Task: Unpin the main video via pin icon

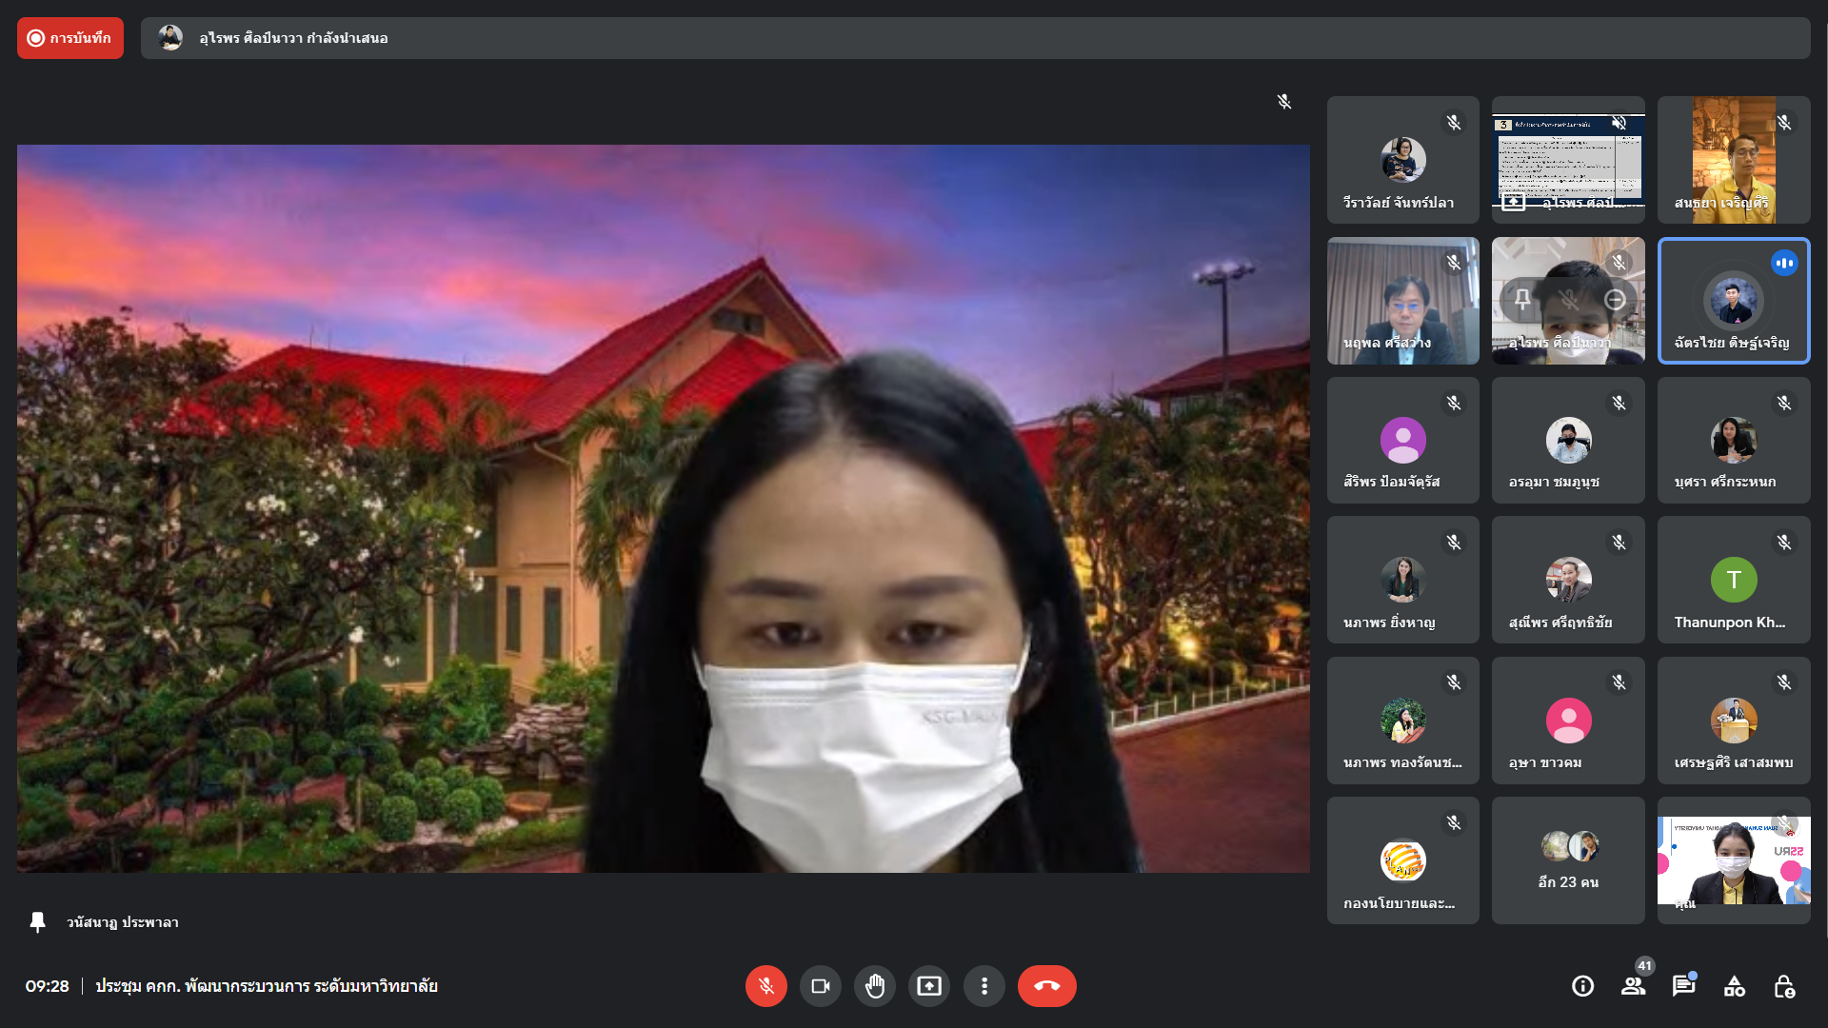Action: 38,921
